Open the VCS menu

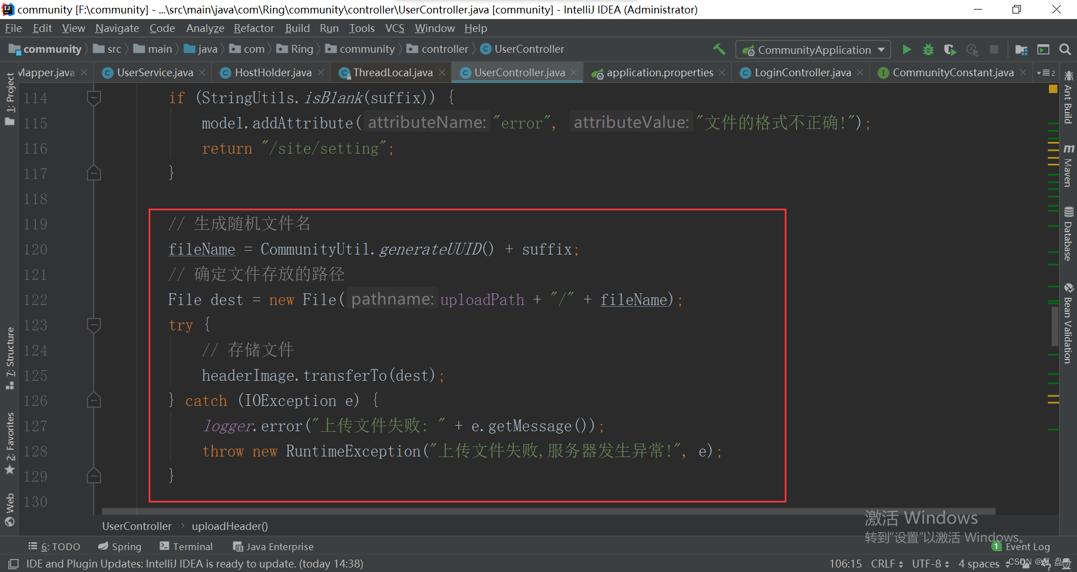[x=395, y=28]
